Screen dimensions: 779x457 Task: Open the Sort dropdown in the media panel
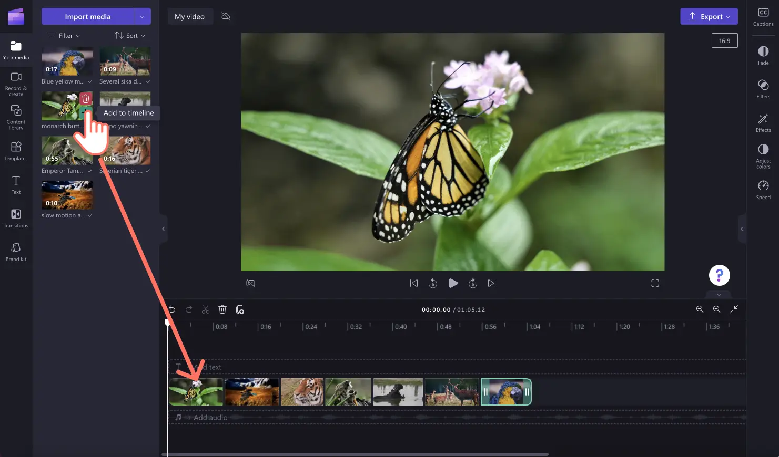point(129,35)
